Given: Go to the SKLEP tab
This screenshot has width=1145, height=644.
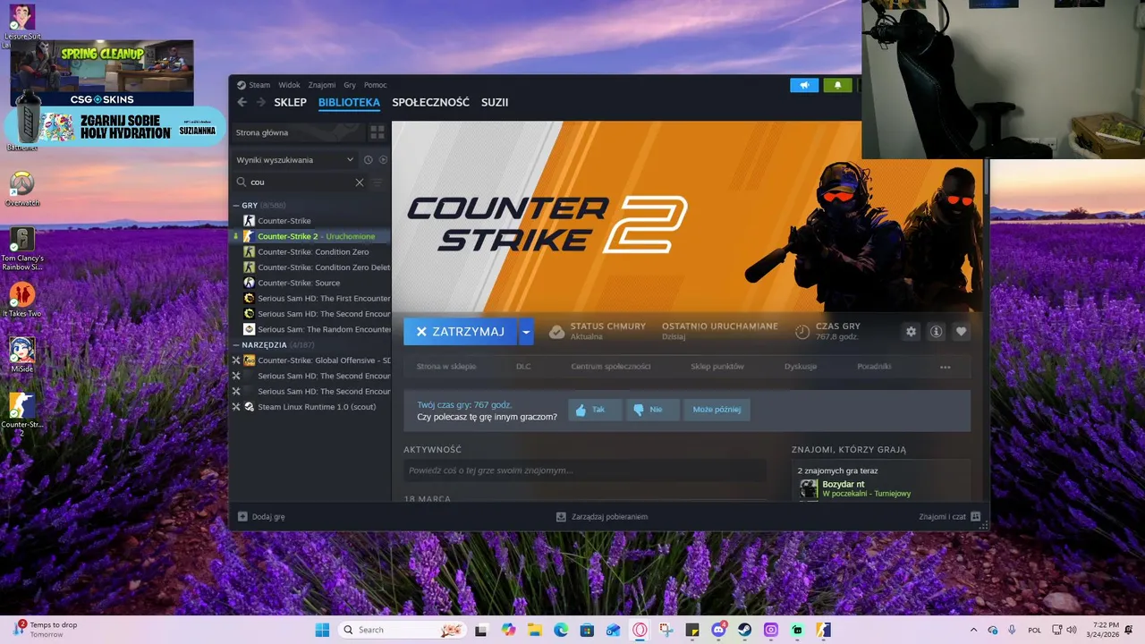Looking at the screenshot, I should tap(291, 102).
